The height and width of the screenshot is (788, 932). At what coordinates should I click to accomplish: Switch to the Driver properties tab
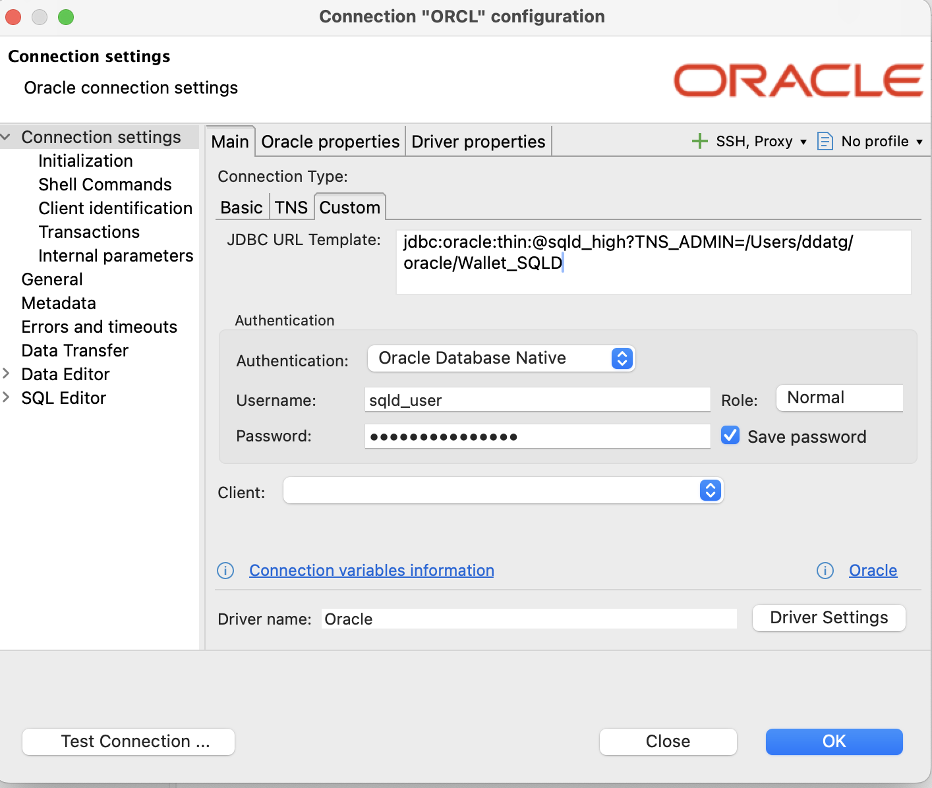coord(479,142)
